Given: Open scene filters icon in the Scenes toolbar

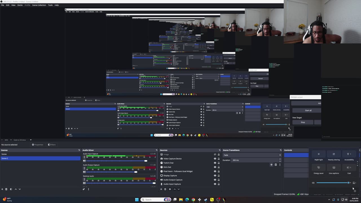Looking at the screenshot, I should (11, 189).
